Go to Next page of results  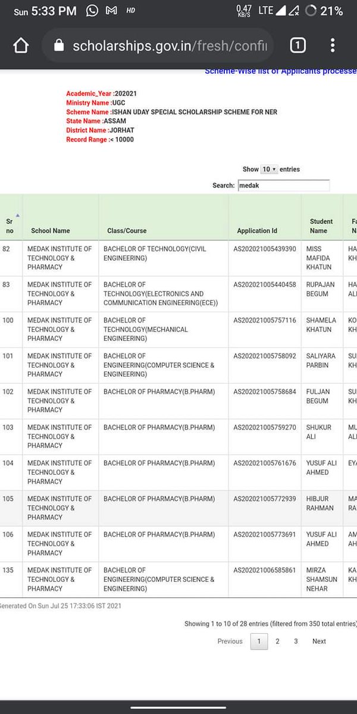[x=319, y=641]
